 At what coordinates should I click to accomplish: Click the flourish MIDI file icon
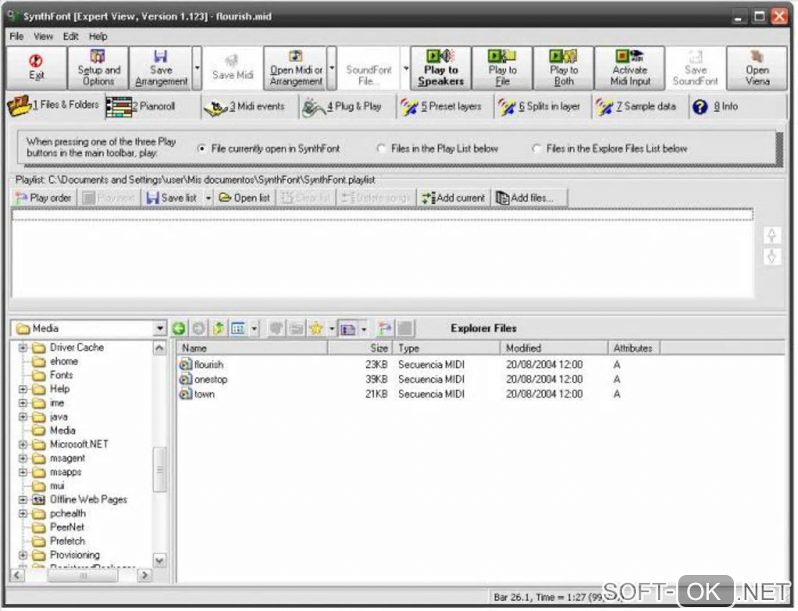tap(185, 365)
